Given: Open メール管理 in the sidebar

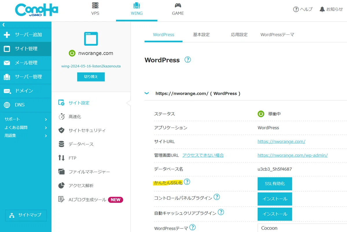Looking at the screenshot, I should tap(26, 63).
